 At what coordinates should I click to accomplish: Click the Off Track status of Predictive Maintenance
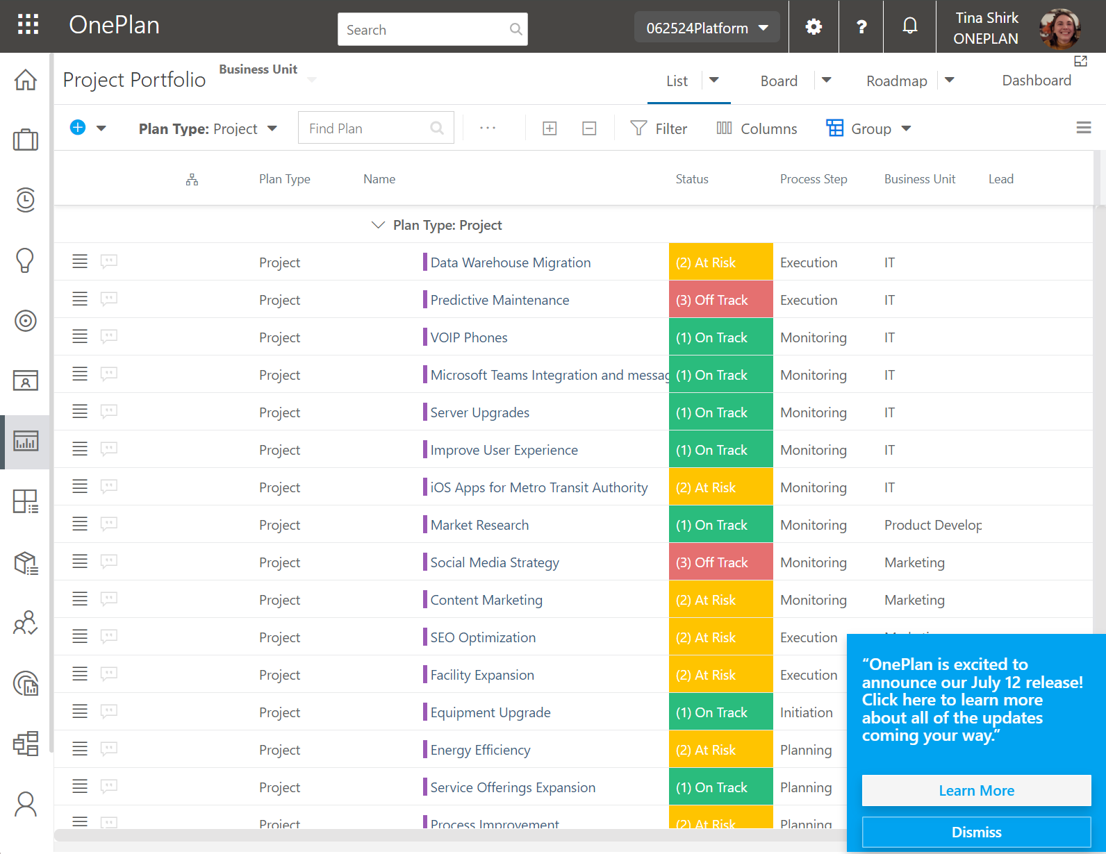(720, 300)
